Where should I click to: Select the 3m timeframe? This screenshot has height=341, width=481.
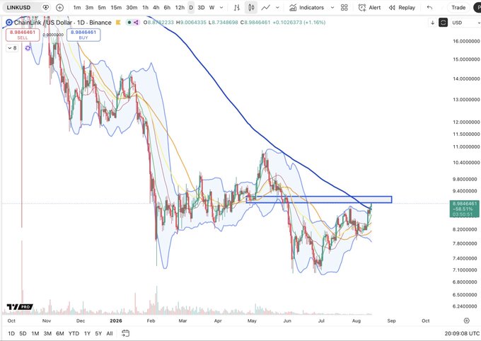pyautogui.click(x=89, y=7)
